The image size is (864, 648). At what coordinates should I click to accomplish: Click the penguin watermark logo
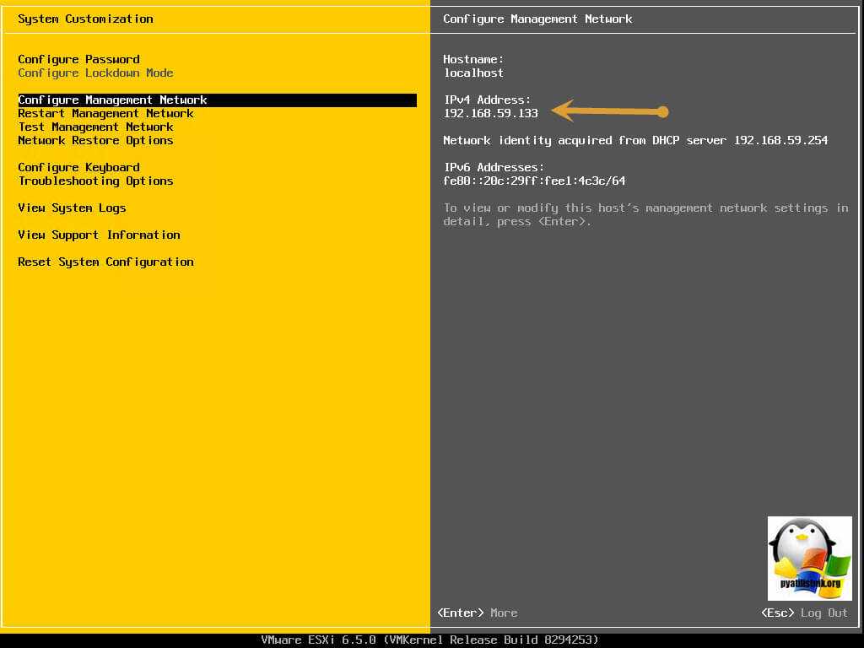click(809, 558)
